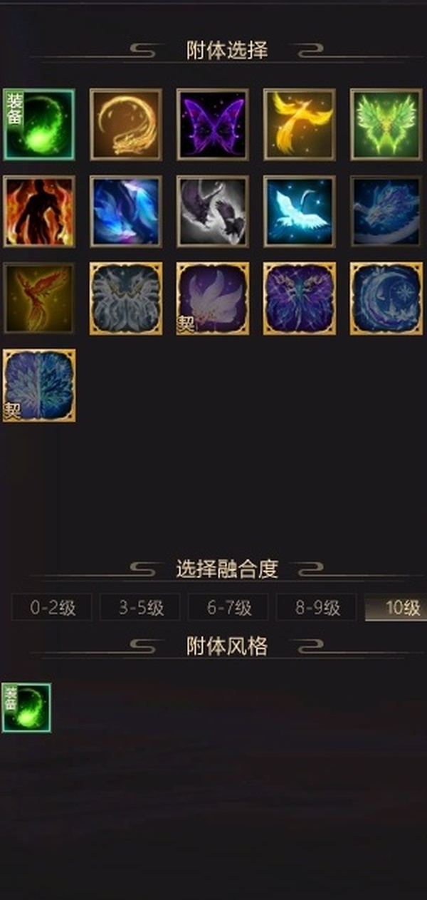Image resolution: width=427 pixels, height=900 pixels.
Task: Select the equipped style thumbnail under 附体风格
Action: pos(26,708)
